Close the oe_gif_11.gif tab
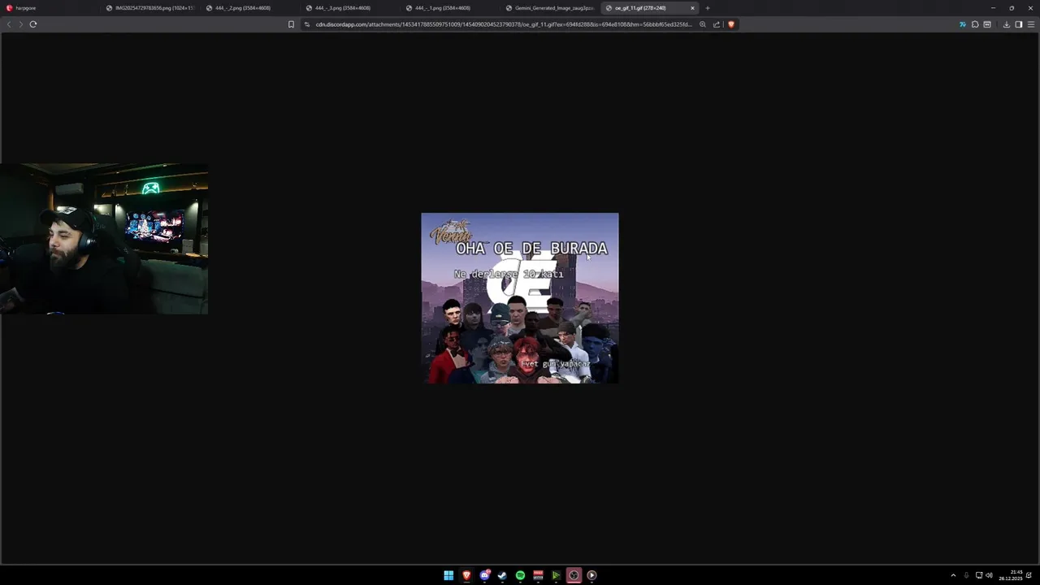Image resolution: width=1040 pixels, height=585 pixels. tap(692, 8)
